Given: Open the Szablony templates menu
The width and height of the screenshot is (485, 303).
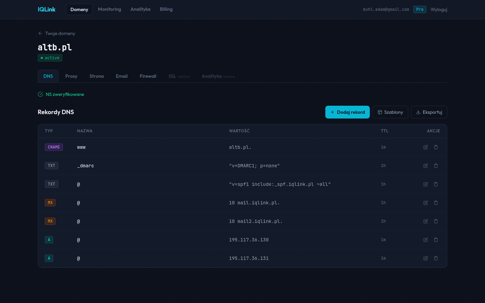Looking at the screenshot, I should pyautogui.click(x=390, y=112).
